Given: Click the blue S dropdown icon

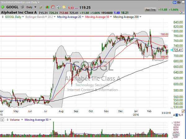Looking at the screenshot, I should coord(175,2).
